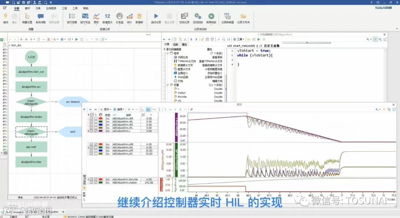
Task: Click undo arrow in graphics window toolbar
Action: (x=90, y=109)
